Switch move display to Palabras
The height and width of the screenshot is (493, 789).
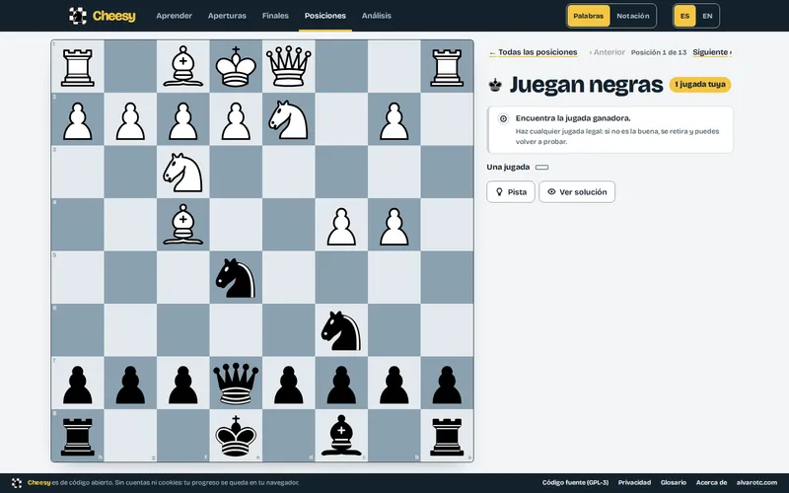coord(588,16)
